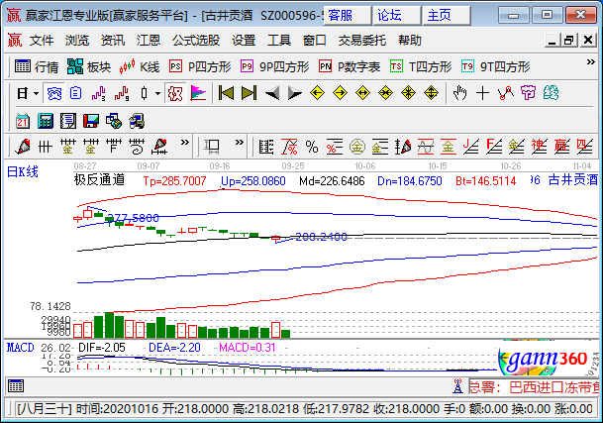603x423 pixels.
Task: Open the candlestick style dropdown arrow
Action: tap(157, 93)
